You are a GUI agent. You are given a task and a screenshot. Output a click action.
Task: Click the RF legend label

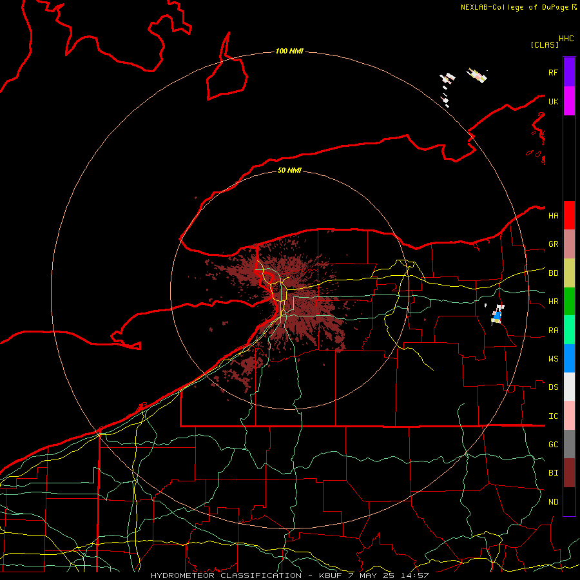[553, 72]
